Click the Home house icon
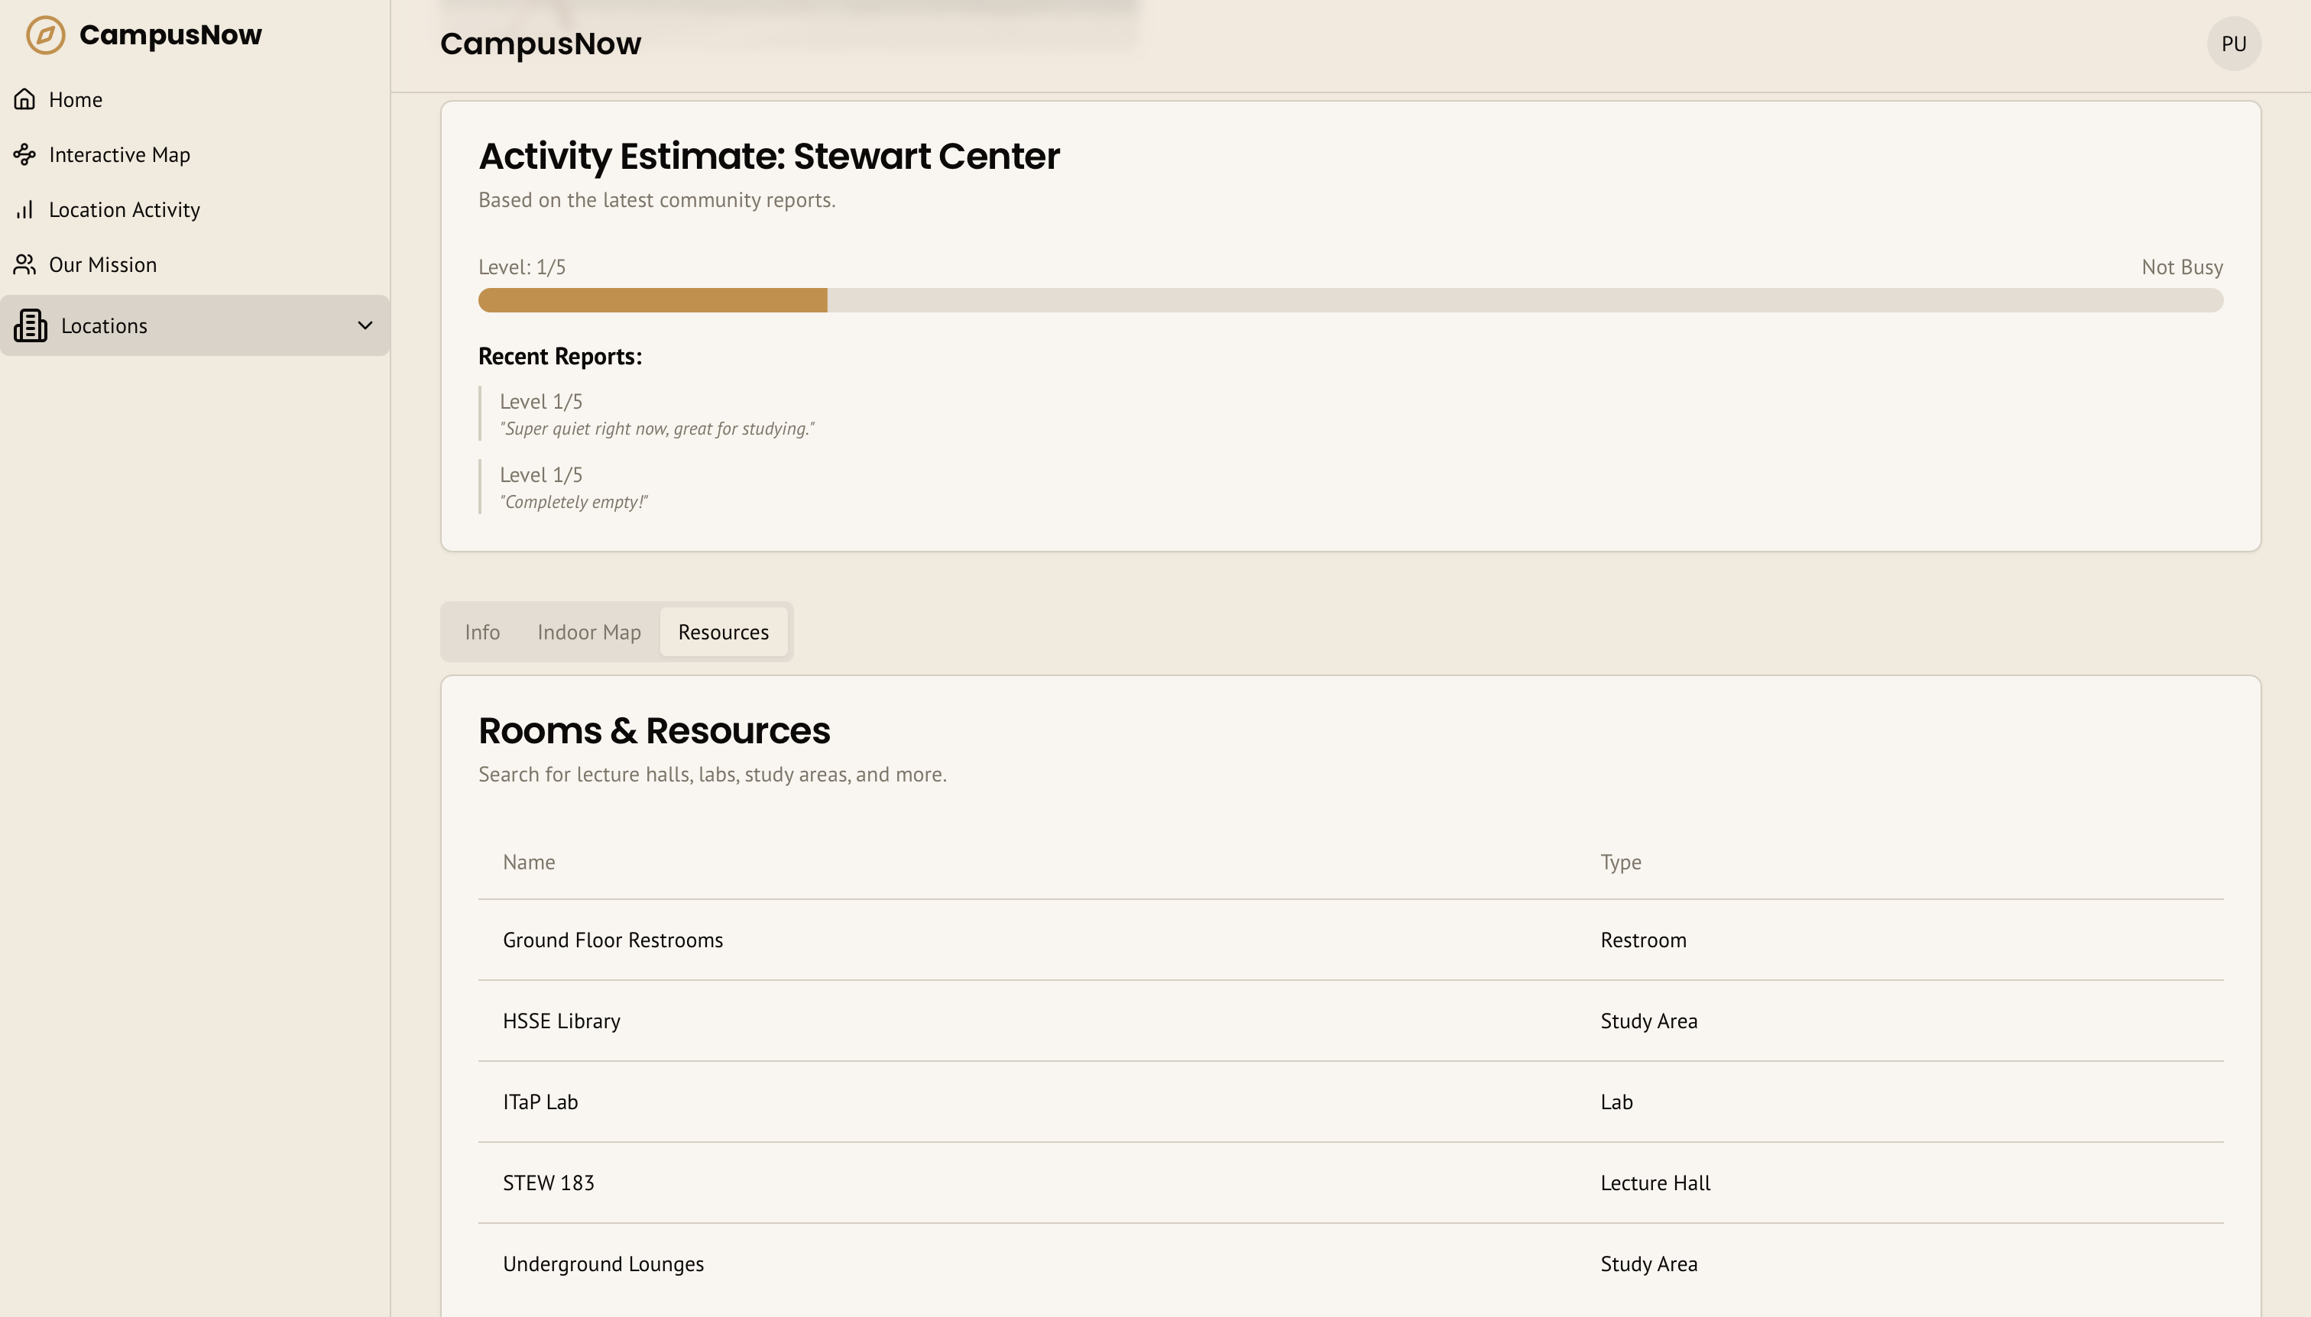The height and width of the screenshot is (1317, 2311). [24, 99]
